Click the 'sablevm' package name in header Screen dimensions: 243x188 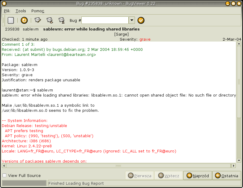point(31,29)
